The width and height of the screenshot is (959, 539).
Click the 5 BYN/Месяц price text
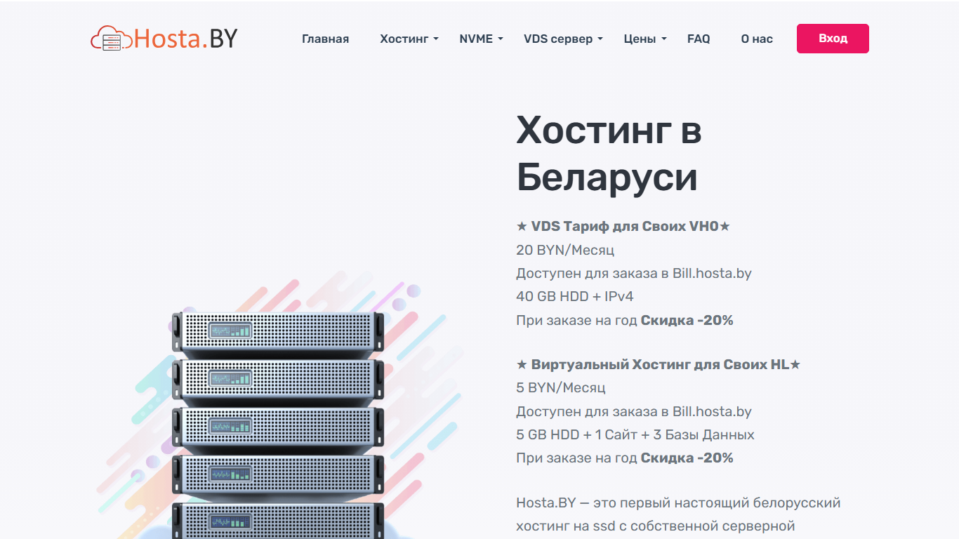pos(560,387)
